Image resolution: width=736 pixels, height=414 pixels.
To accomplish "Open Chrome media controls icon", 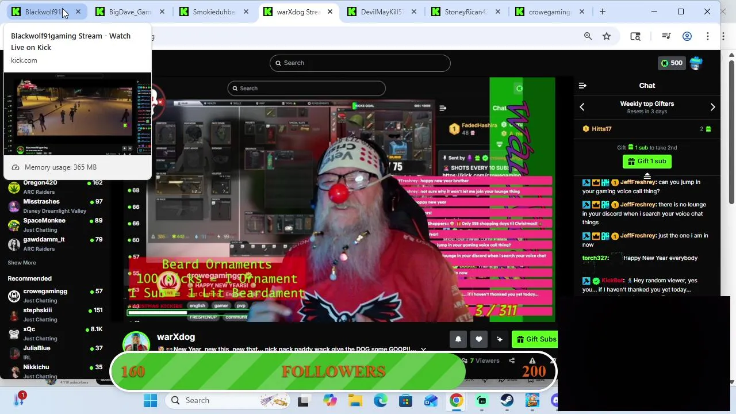I will click(x=666, y=36).
